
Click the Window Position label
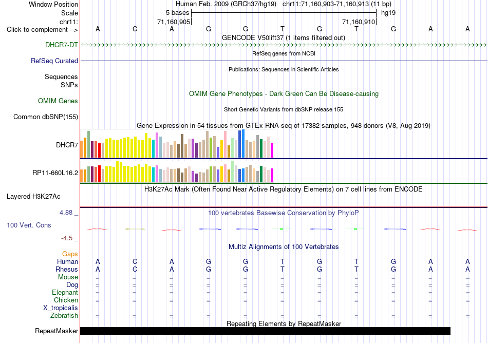[53, 4]
